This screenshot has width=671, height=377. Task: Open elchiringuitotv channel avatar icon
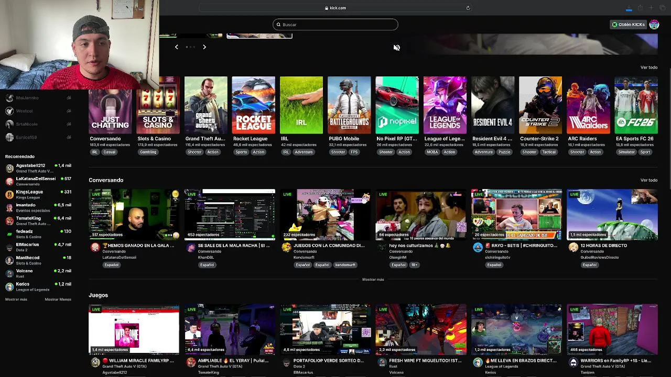pyautogui.click(x=478, y=248)
